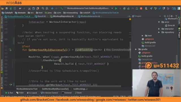Click the yellow warning indicator above scrollbar
This screenshot has height=102, width=181.
[x=130, y=19]
